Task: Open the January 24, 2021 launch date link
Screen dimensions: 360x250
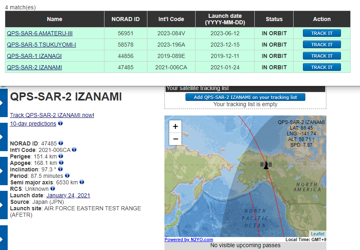Action: pos(68,195)
